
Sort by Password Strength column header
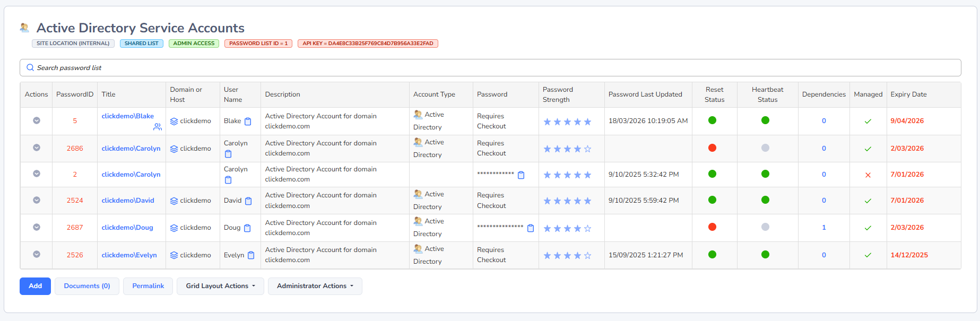(557, 94)
